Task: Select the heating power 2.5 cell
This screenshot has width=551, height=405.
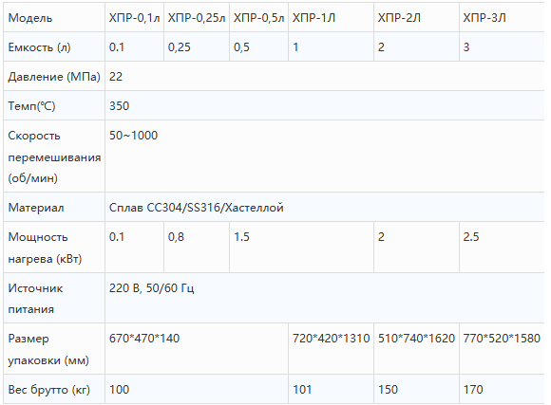Action: point(502,247)
